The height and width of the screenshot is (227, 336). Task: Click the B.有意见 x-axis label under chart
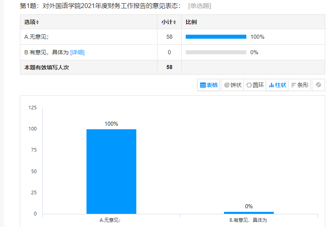(248, 220)
